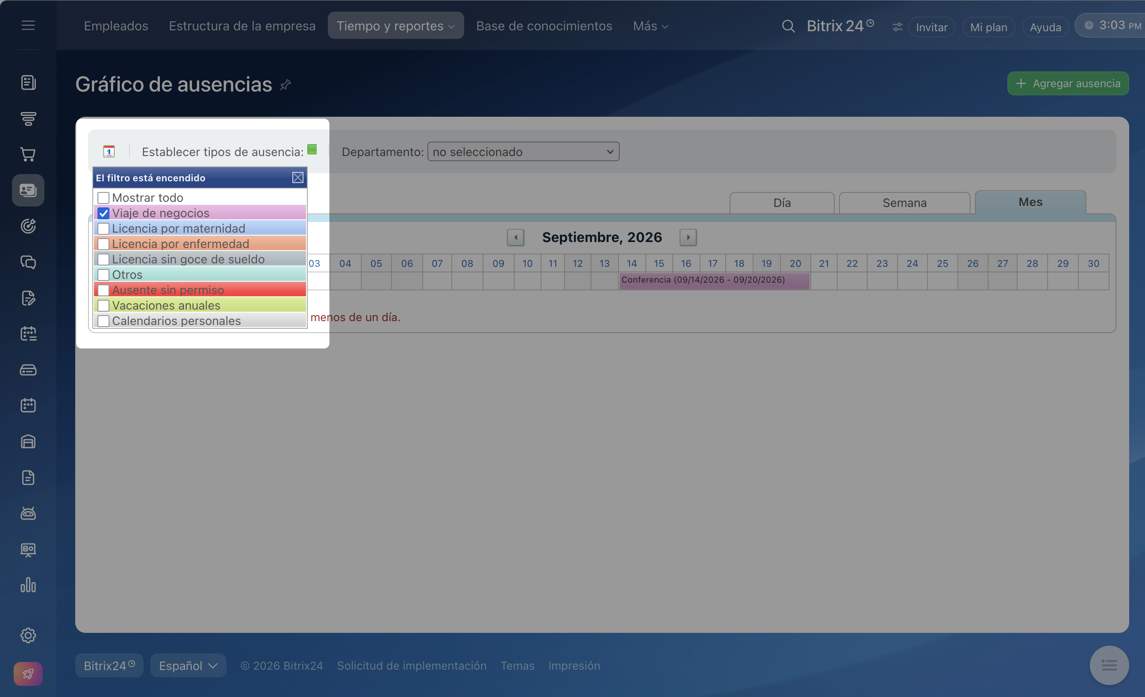Switch to the Día tab
Image resolution: width=1145 pixels, height=697 pixels.
(782, 203)
